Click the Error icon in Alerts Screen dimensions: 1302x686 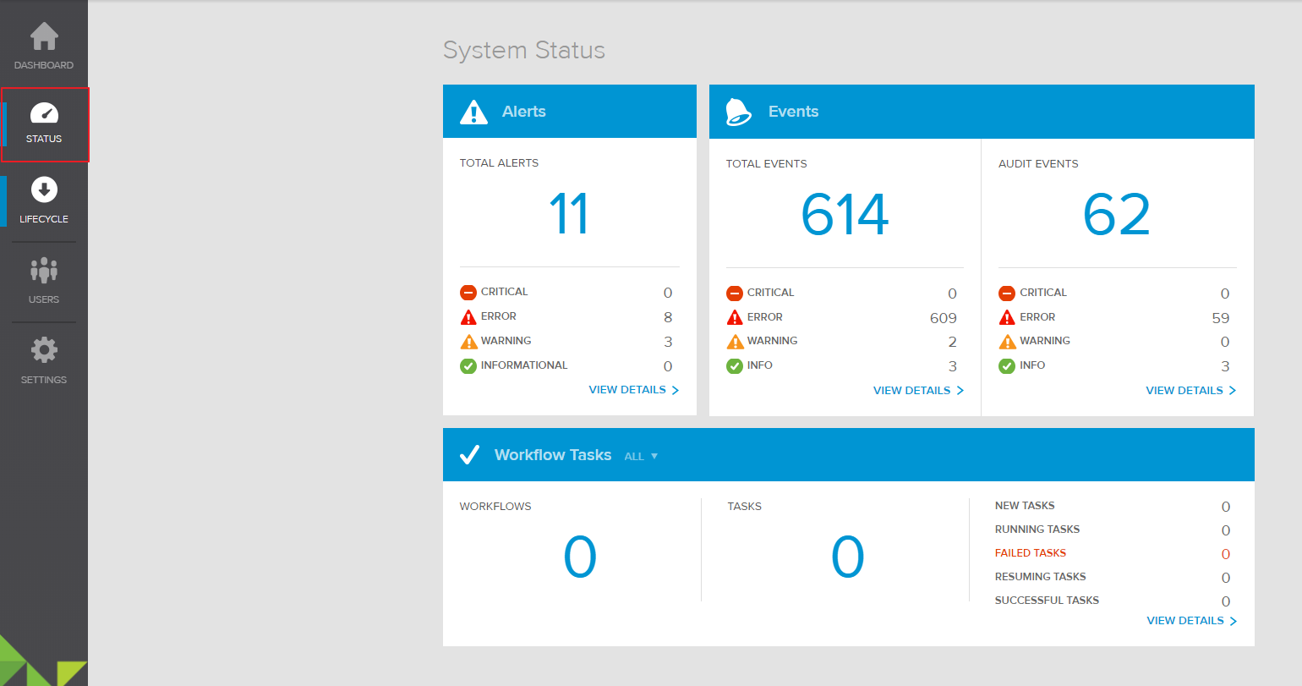468,317
